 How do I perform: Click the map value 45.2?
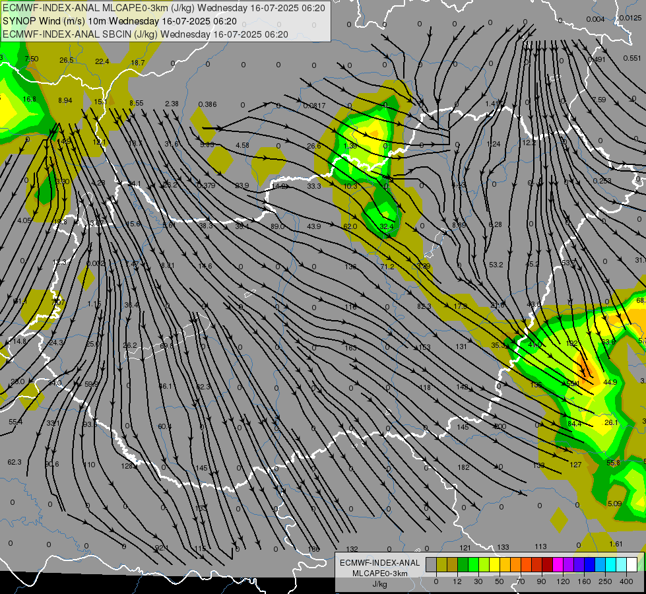click(x=533, y=264)
